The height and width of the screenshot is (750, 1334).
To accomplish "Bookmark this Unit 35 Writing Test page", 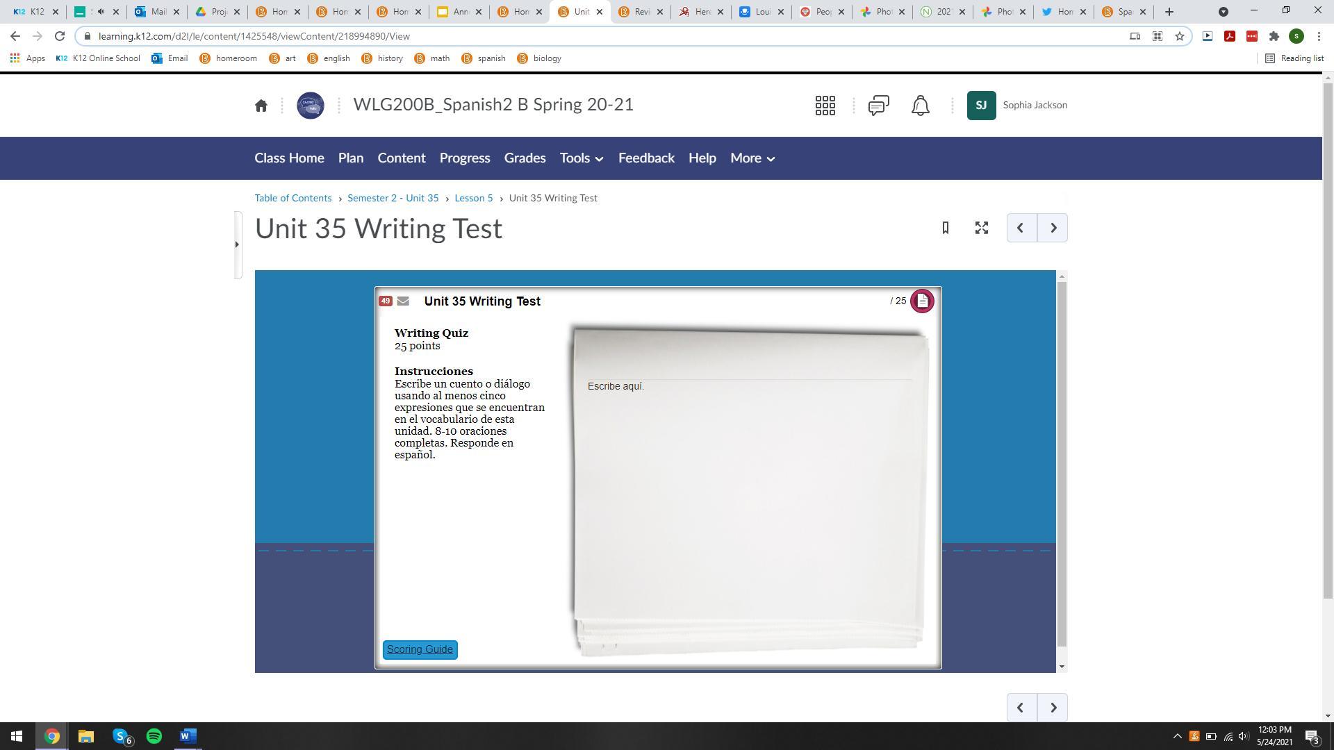I will coord(945,228).
